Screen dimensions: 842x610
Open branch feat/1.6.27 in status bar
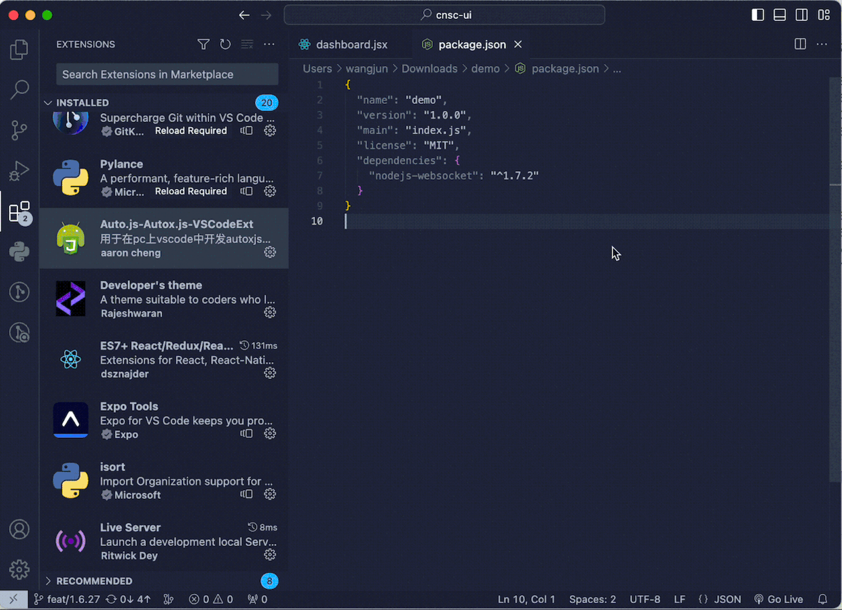[67, 599]
